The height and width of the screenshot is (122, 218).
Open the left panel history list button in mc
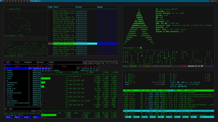[x=48, y=64]
